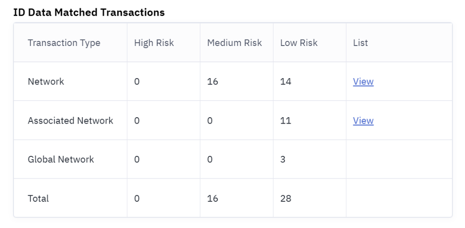Click the ID Data Matched Transactions heading
This screenshot has height=228, width=465.
(89, 12)
